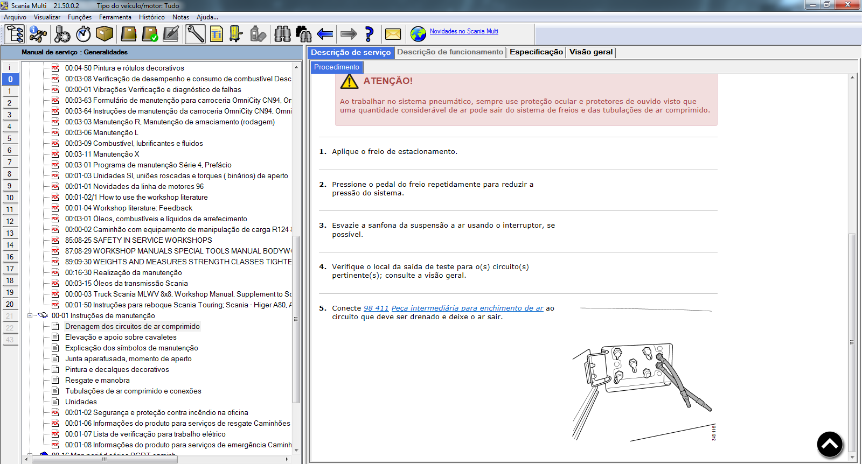Viewport: 862px width, 464px height.
Task: Open the Especificação tab
Action: tap(536, 52)
